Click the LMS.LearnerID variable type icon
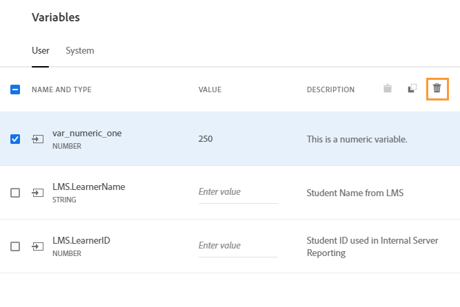 click(37, 246)
